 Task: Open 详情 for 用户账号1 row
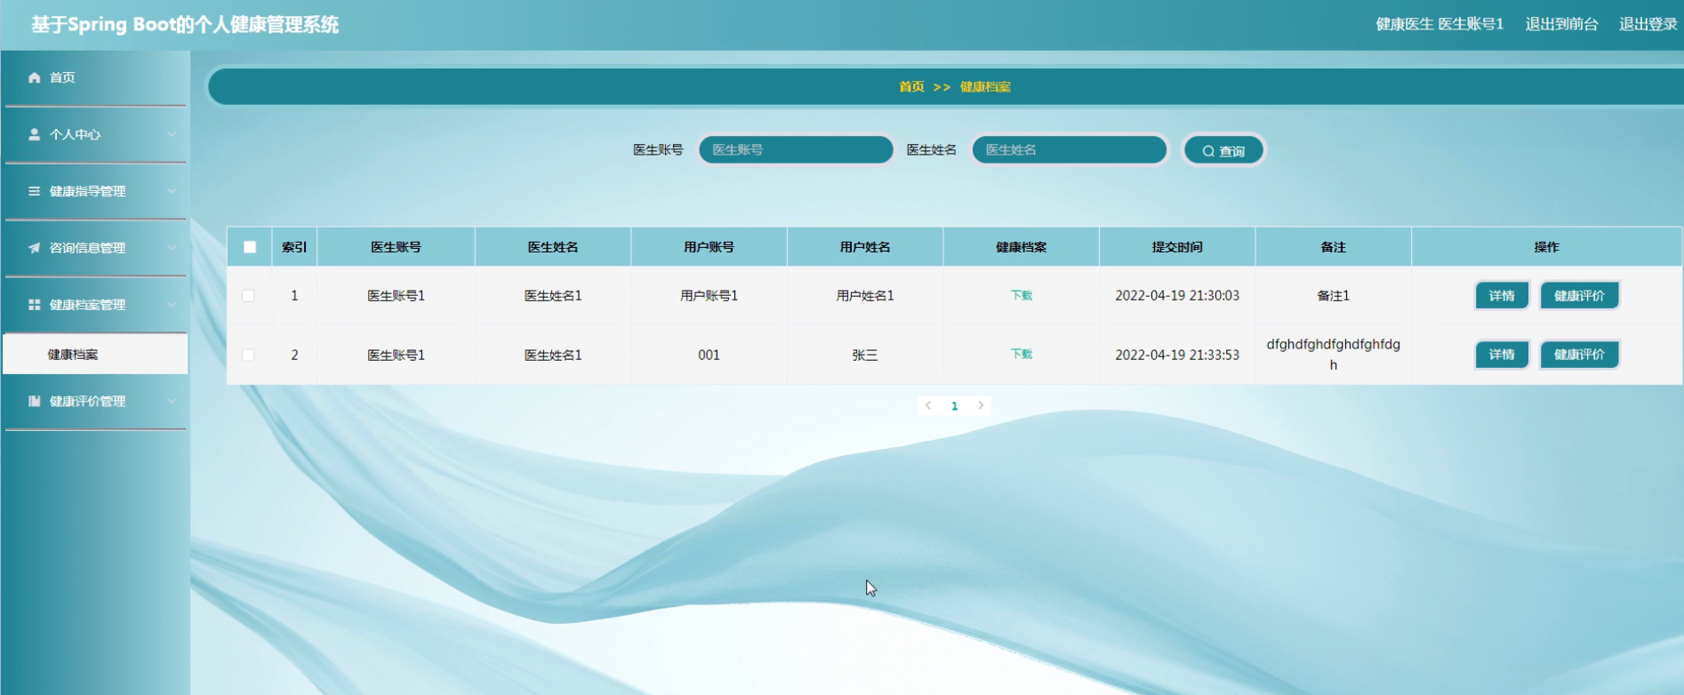[1502, 295]
